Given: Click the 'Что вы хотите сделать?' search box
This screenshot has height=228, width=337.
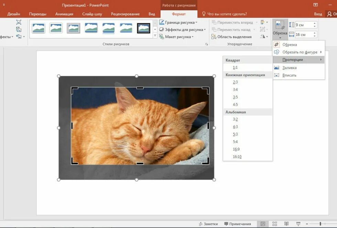Looking at the screenshot, I should tap(225, 14).
